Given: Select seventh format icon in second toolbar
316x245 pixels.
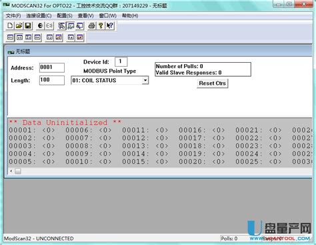Looking at the screenshot, I should coord(71,37).
